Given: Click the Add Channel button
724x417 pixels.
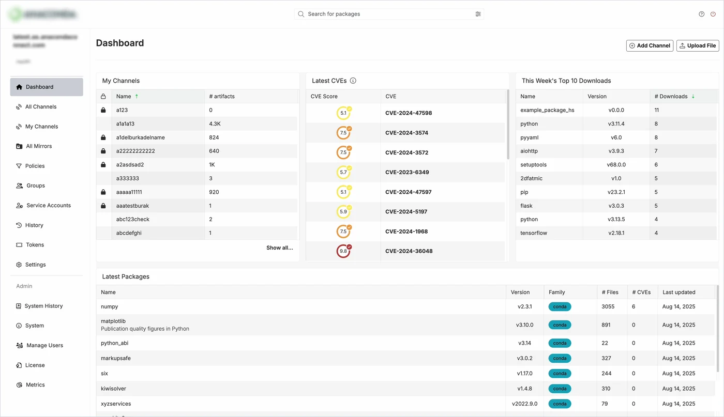Looking at the screenshot, I should 650,45.
